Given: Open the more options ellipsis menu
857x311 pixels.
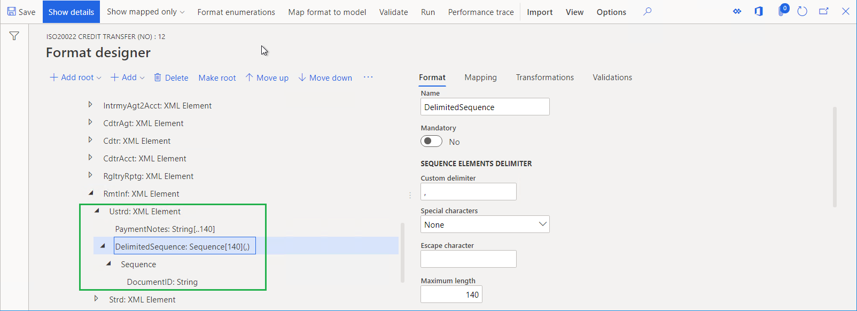Looking at the screenshot, I should [x=368, y=77].
